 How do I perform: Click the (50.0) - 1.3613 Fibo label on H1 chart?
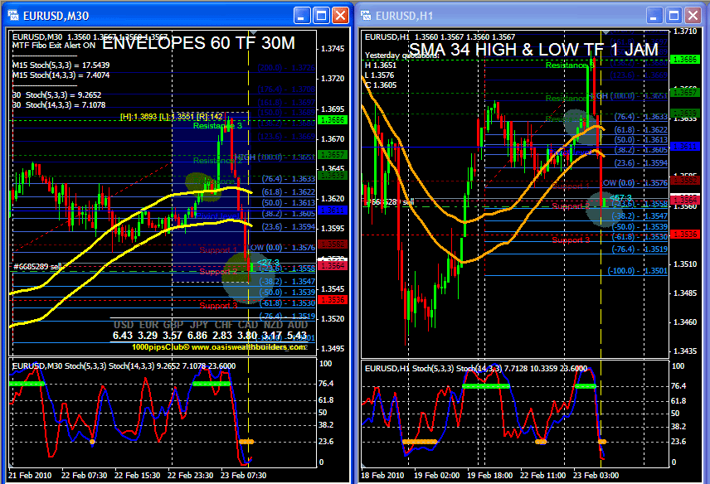[640, 140]
